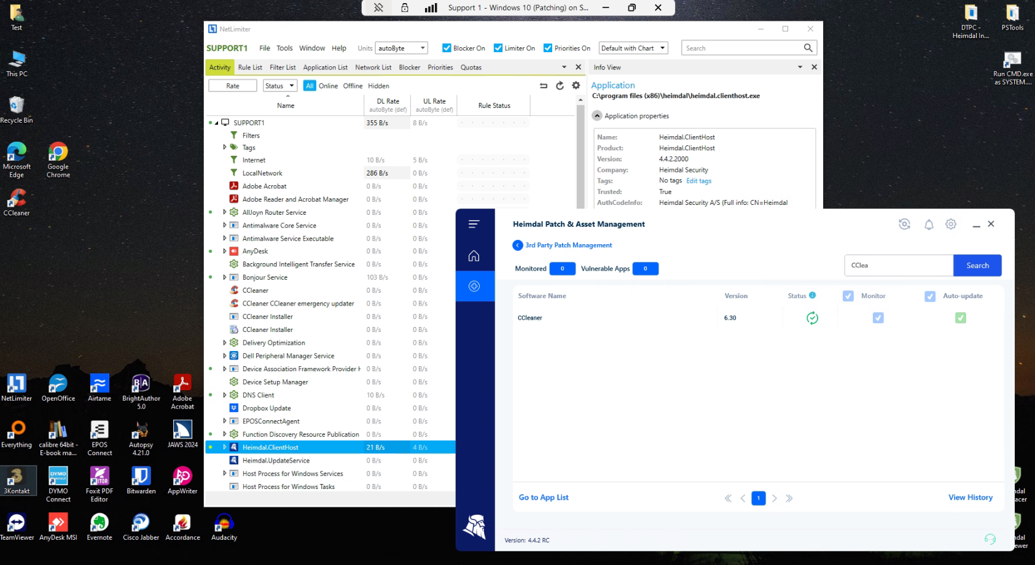
Task: Open Heimdal settings gear icon
Action: (951, 225)
